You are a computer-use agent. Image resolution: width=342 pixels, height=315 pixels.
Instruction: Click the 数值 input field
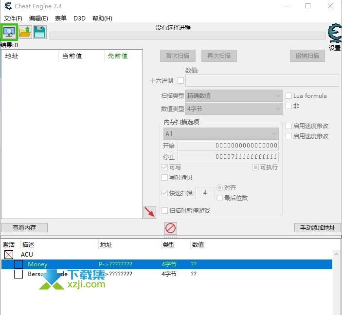click(262, 80)
